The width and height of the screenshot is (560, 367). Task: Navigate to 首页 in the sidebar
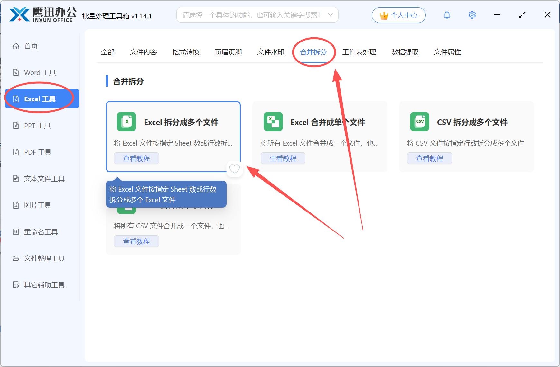31,46
